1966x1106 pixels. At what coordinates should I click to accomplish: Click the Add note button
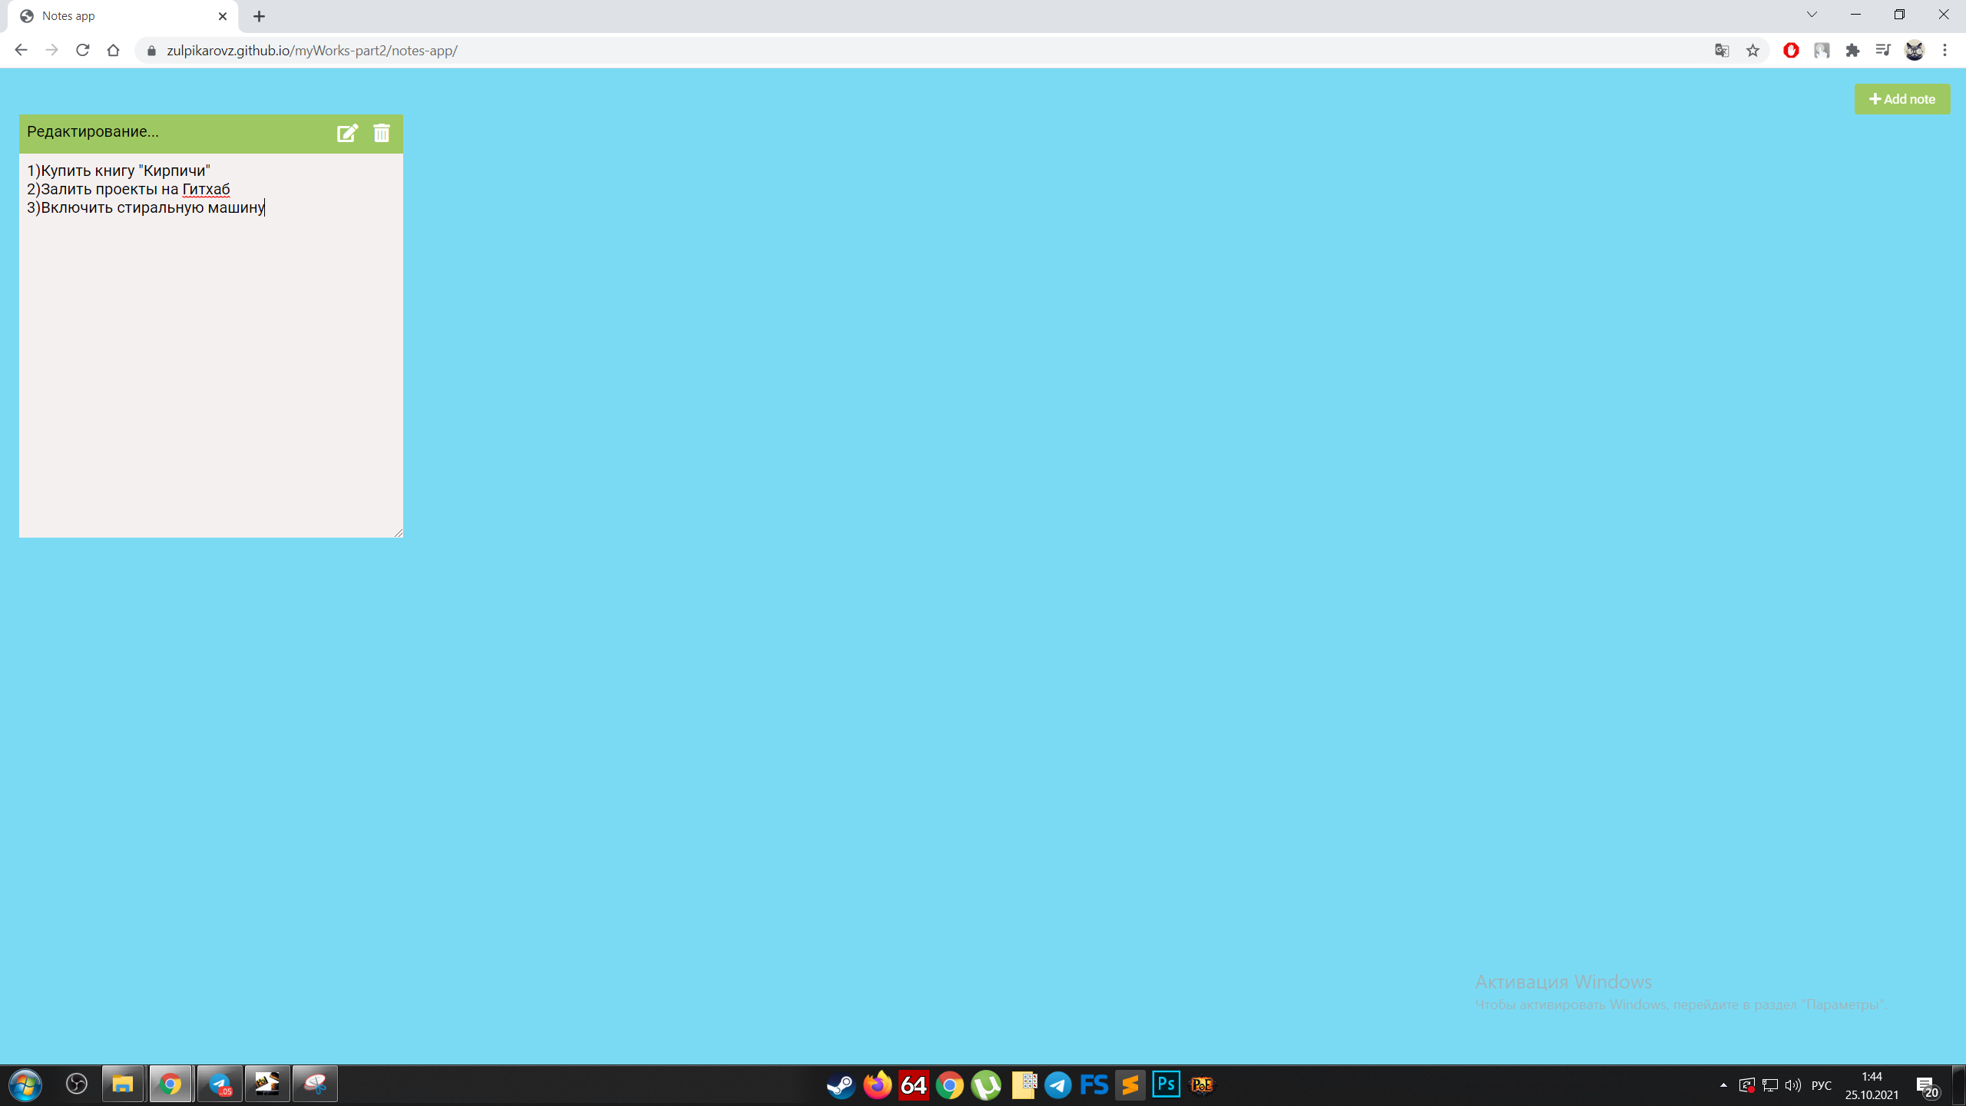point(1901,99)
